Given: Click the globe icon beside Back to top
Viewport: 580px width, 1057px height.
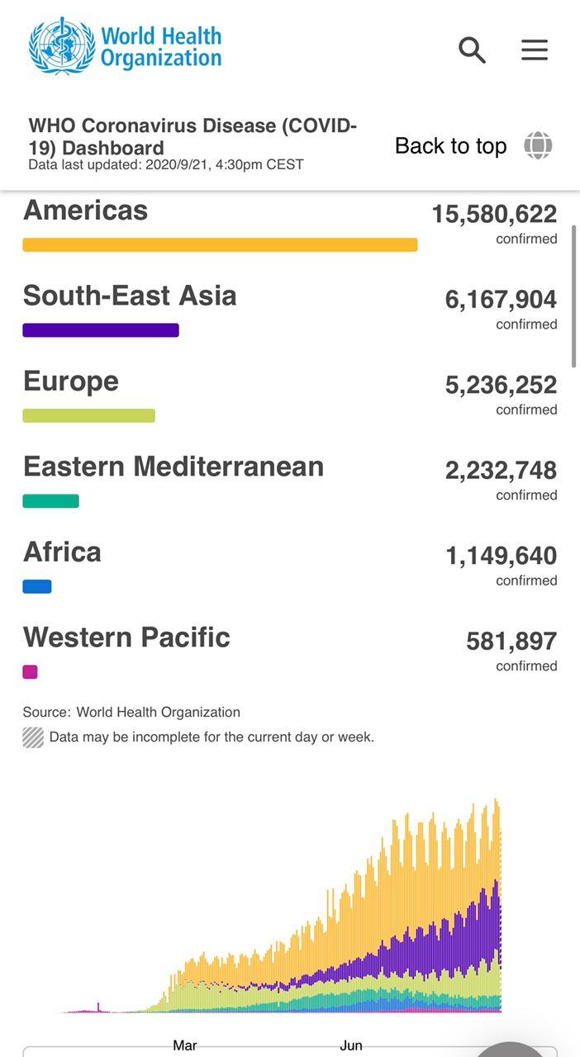Looking at the screenshot, I should [x=538, y=146].
